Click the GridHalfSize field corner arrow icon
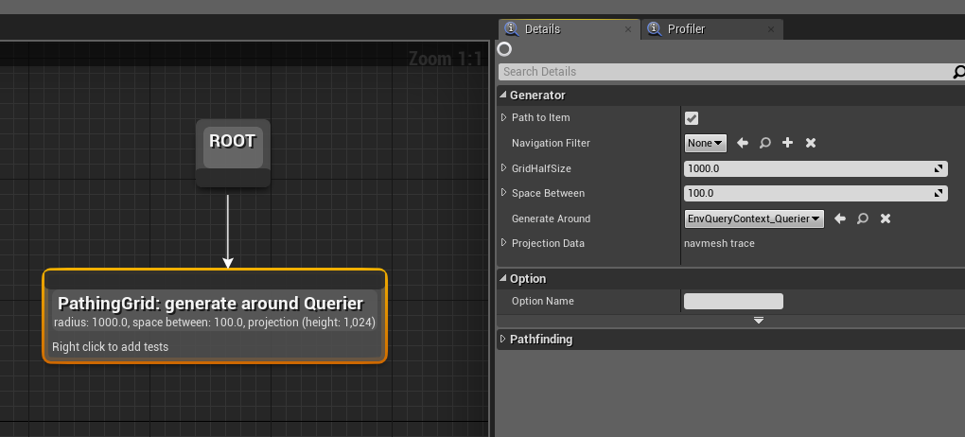Screen dimensions: 965x437 point(939,168)
